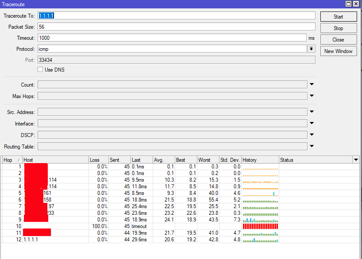Select the Timeout field

pos(172,38)
